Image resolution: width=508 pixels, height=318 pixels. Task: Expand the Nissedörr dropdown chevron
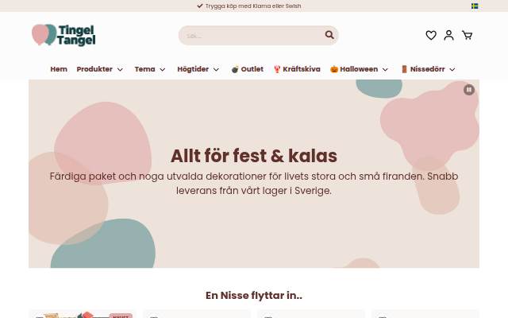coord(452,69)
